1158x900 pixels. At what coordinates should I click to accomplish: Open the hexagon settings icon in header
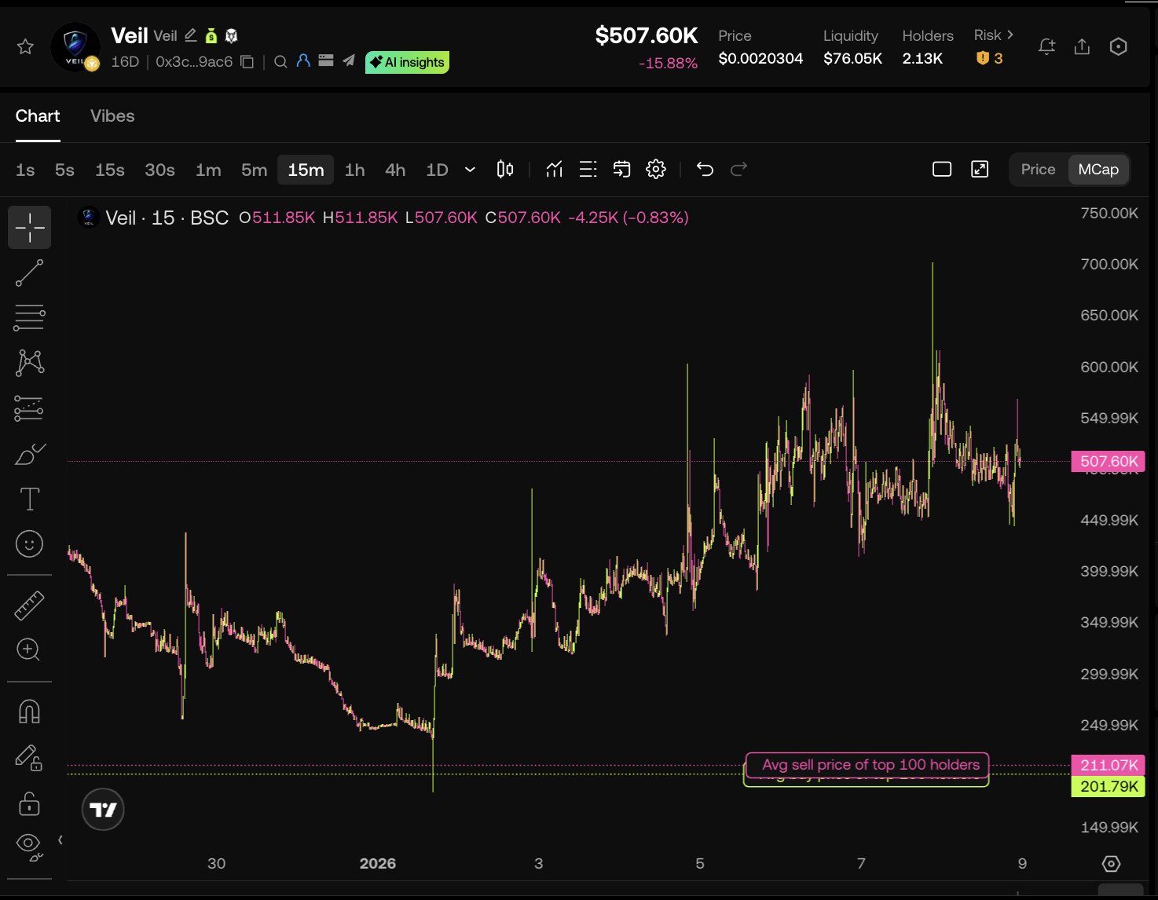(1118, 47)
